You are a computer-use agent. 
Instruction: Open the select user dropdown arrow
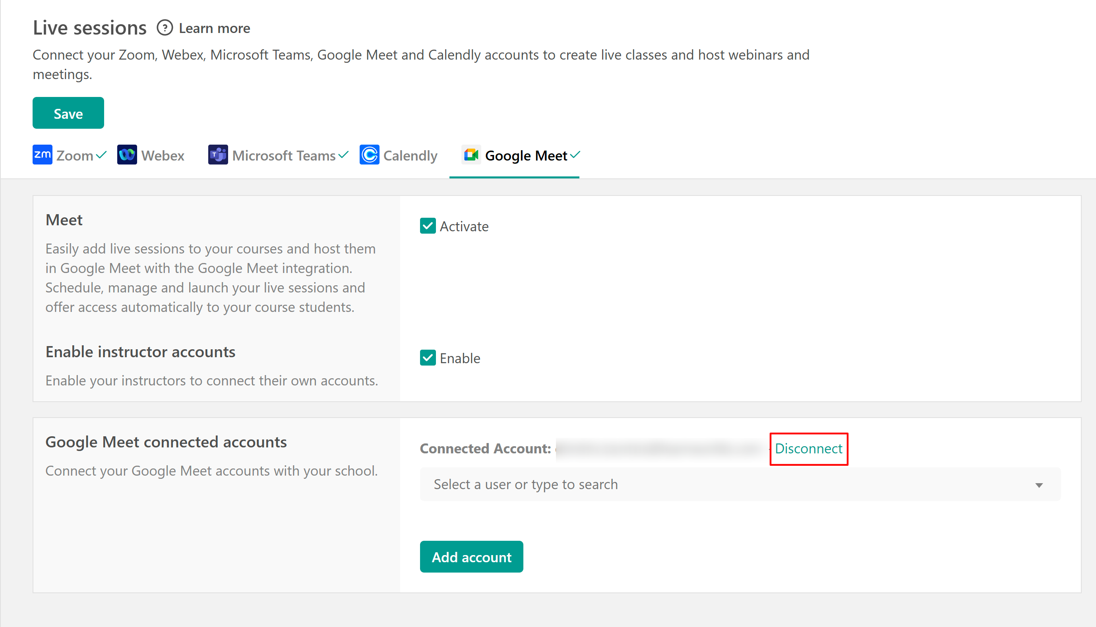point(1039,485)
